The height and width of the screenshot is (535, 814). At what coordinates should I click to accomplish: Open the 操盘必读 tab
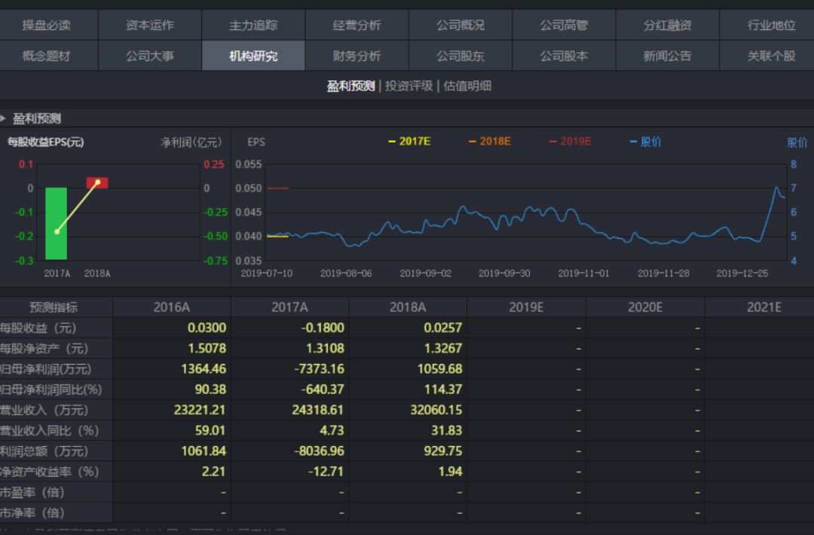coord(46,25)
